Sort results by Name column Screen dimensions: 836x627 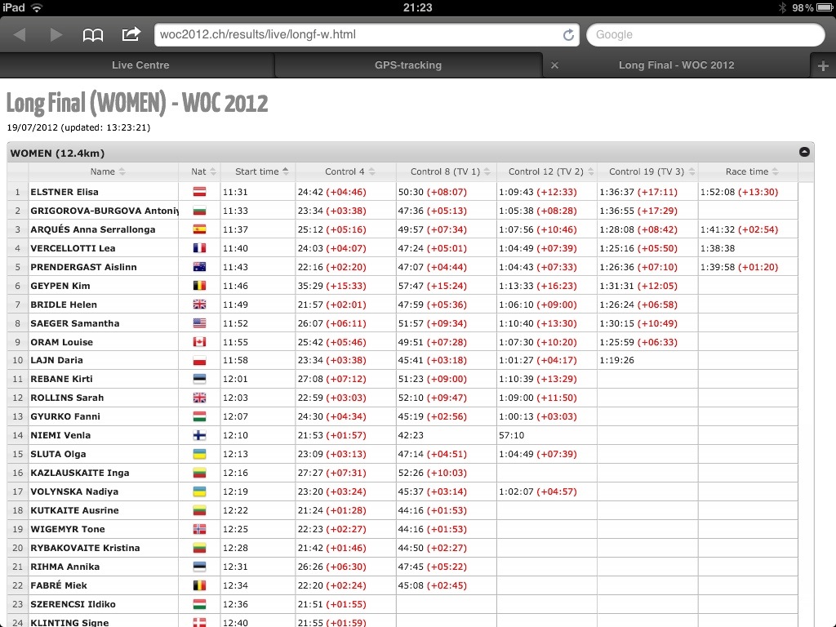pyautogui.click(x=103, y=172)
